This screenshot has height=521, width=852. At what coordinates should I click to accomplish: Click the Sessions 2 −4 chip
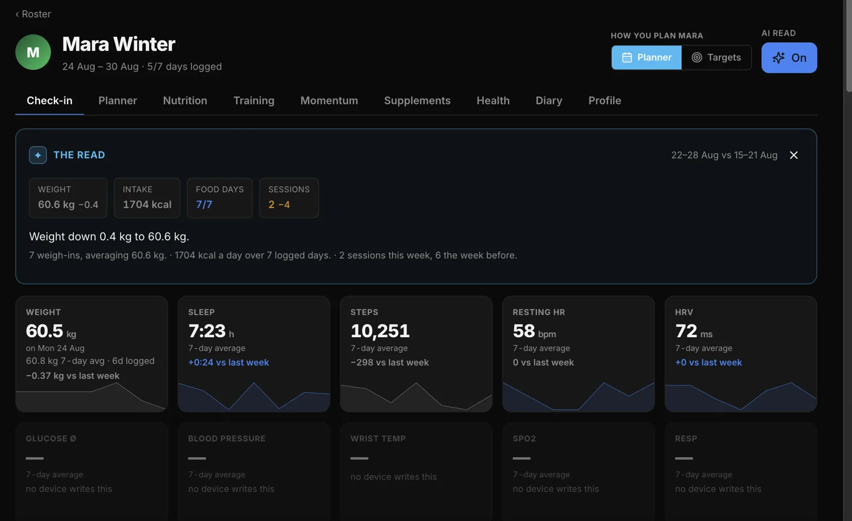[289, 198]
